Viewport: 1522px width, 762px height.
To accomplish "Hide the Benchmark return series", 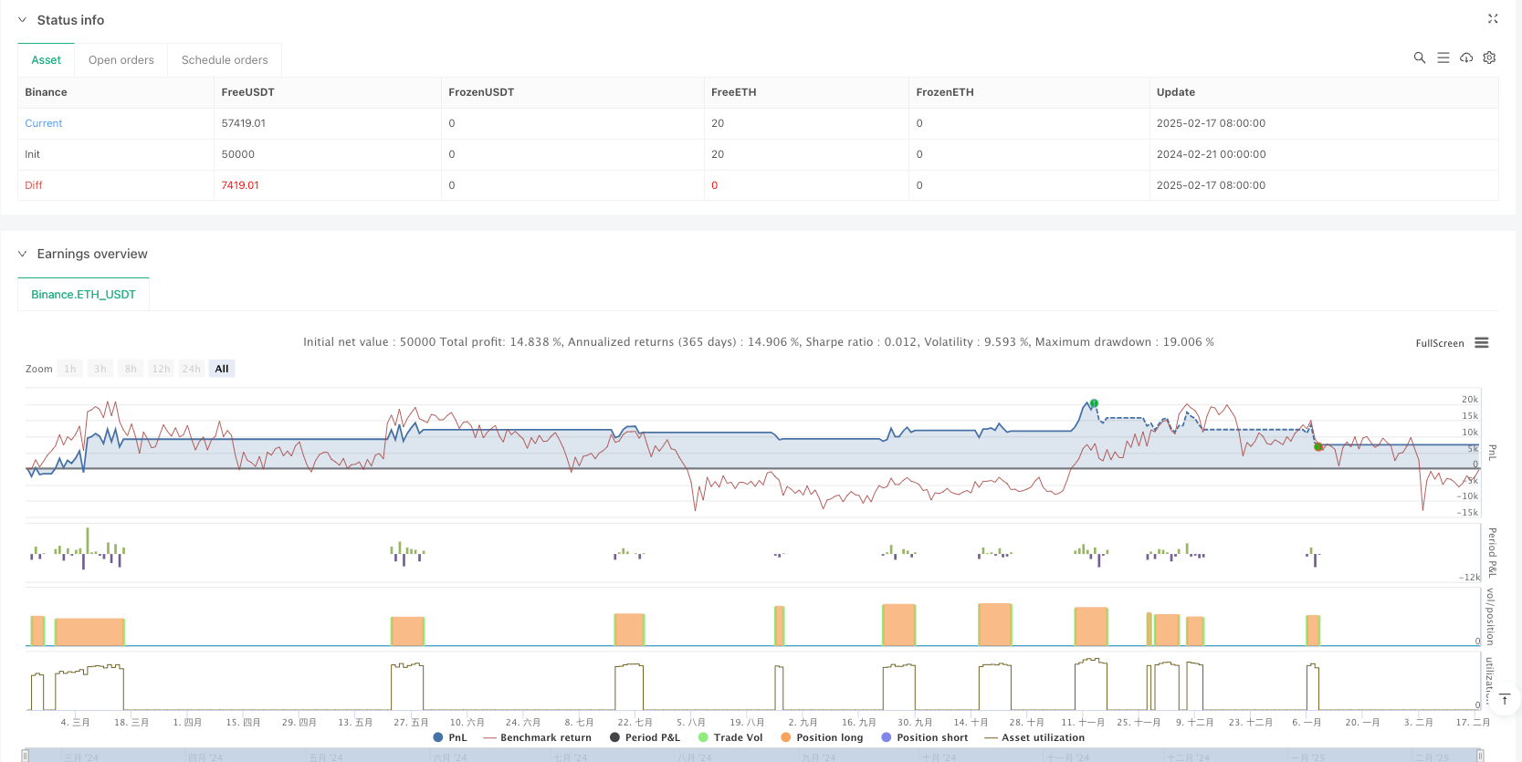I will click(538, 737).
